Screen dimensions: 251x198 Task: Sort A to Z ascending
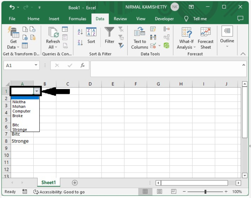click(x=80, y=32)
